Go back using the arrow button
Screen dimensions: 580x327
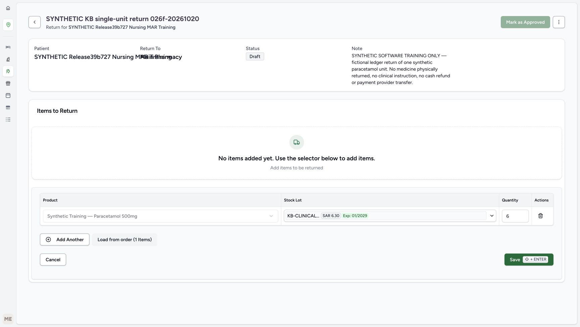pos(35,22)
